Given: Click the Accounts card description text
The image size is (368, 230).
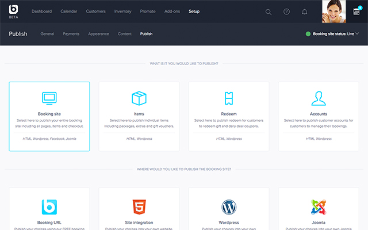Looking at the screenshot, I should [319, 123].
